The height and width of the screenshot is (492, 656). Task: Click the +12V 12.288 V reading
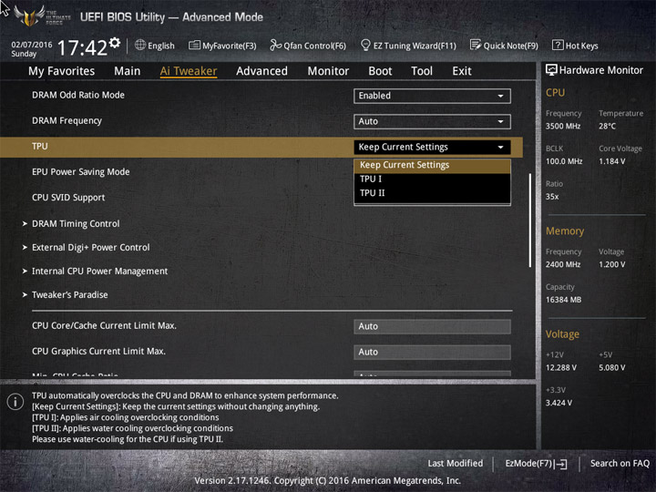coord(560,368)
